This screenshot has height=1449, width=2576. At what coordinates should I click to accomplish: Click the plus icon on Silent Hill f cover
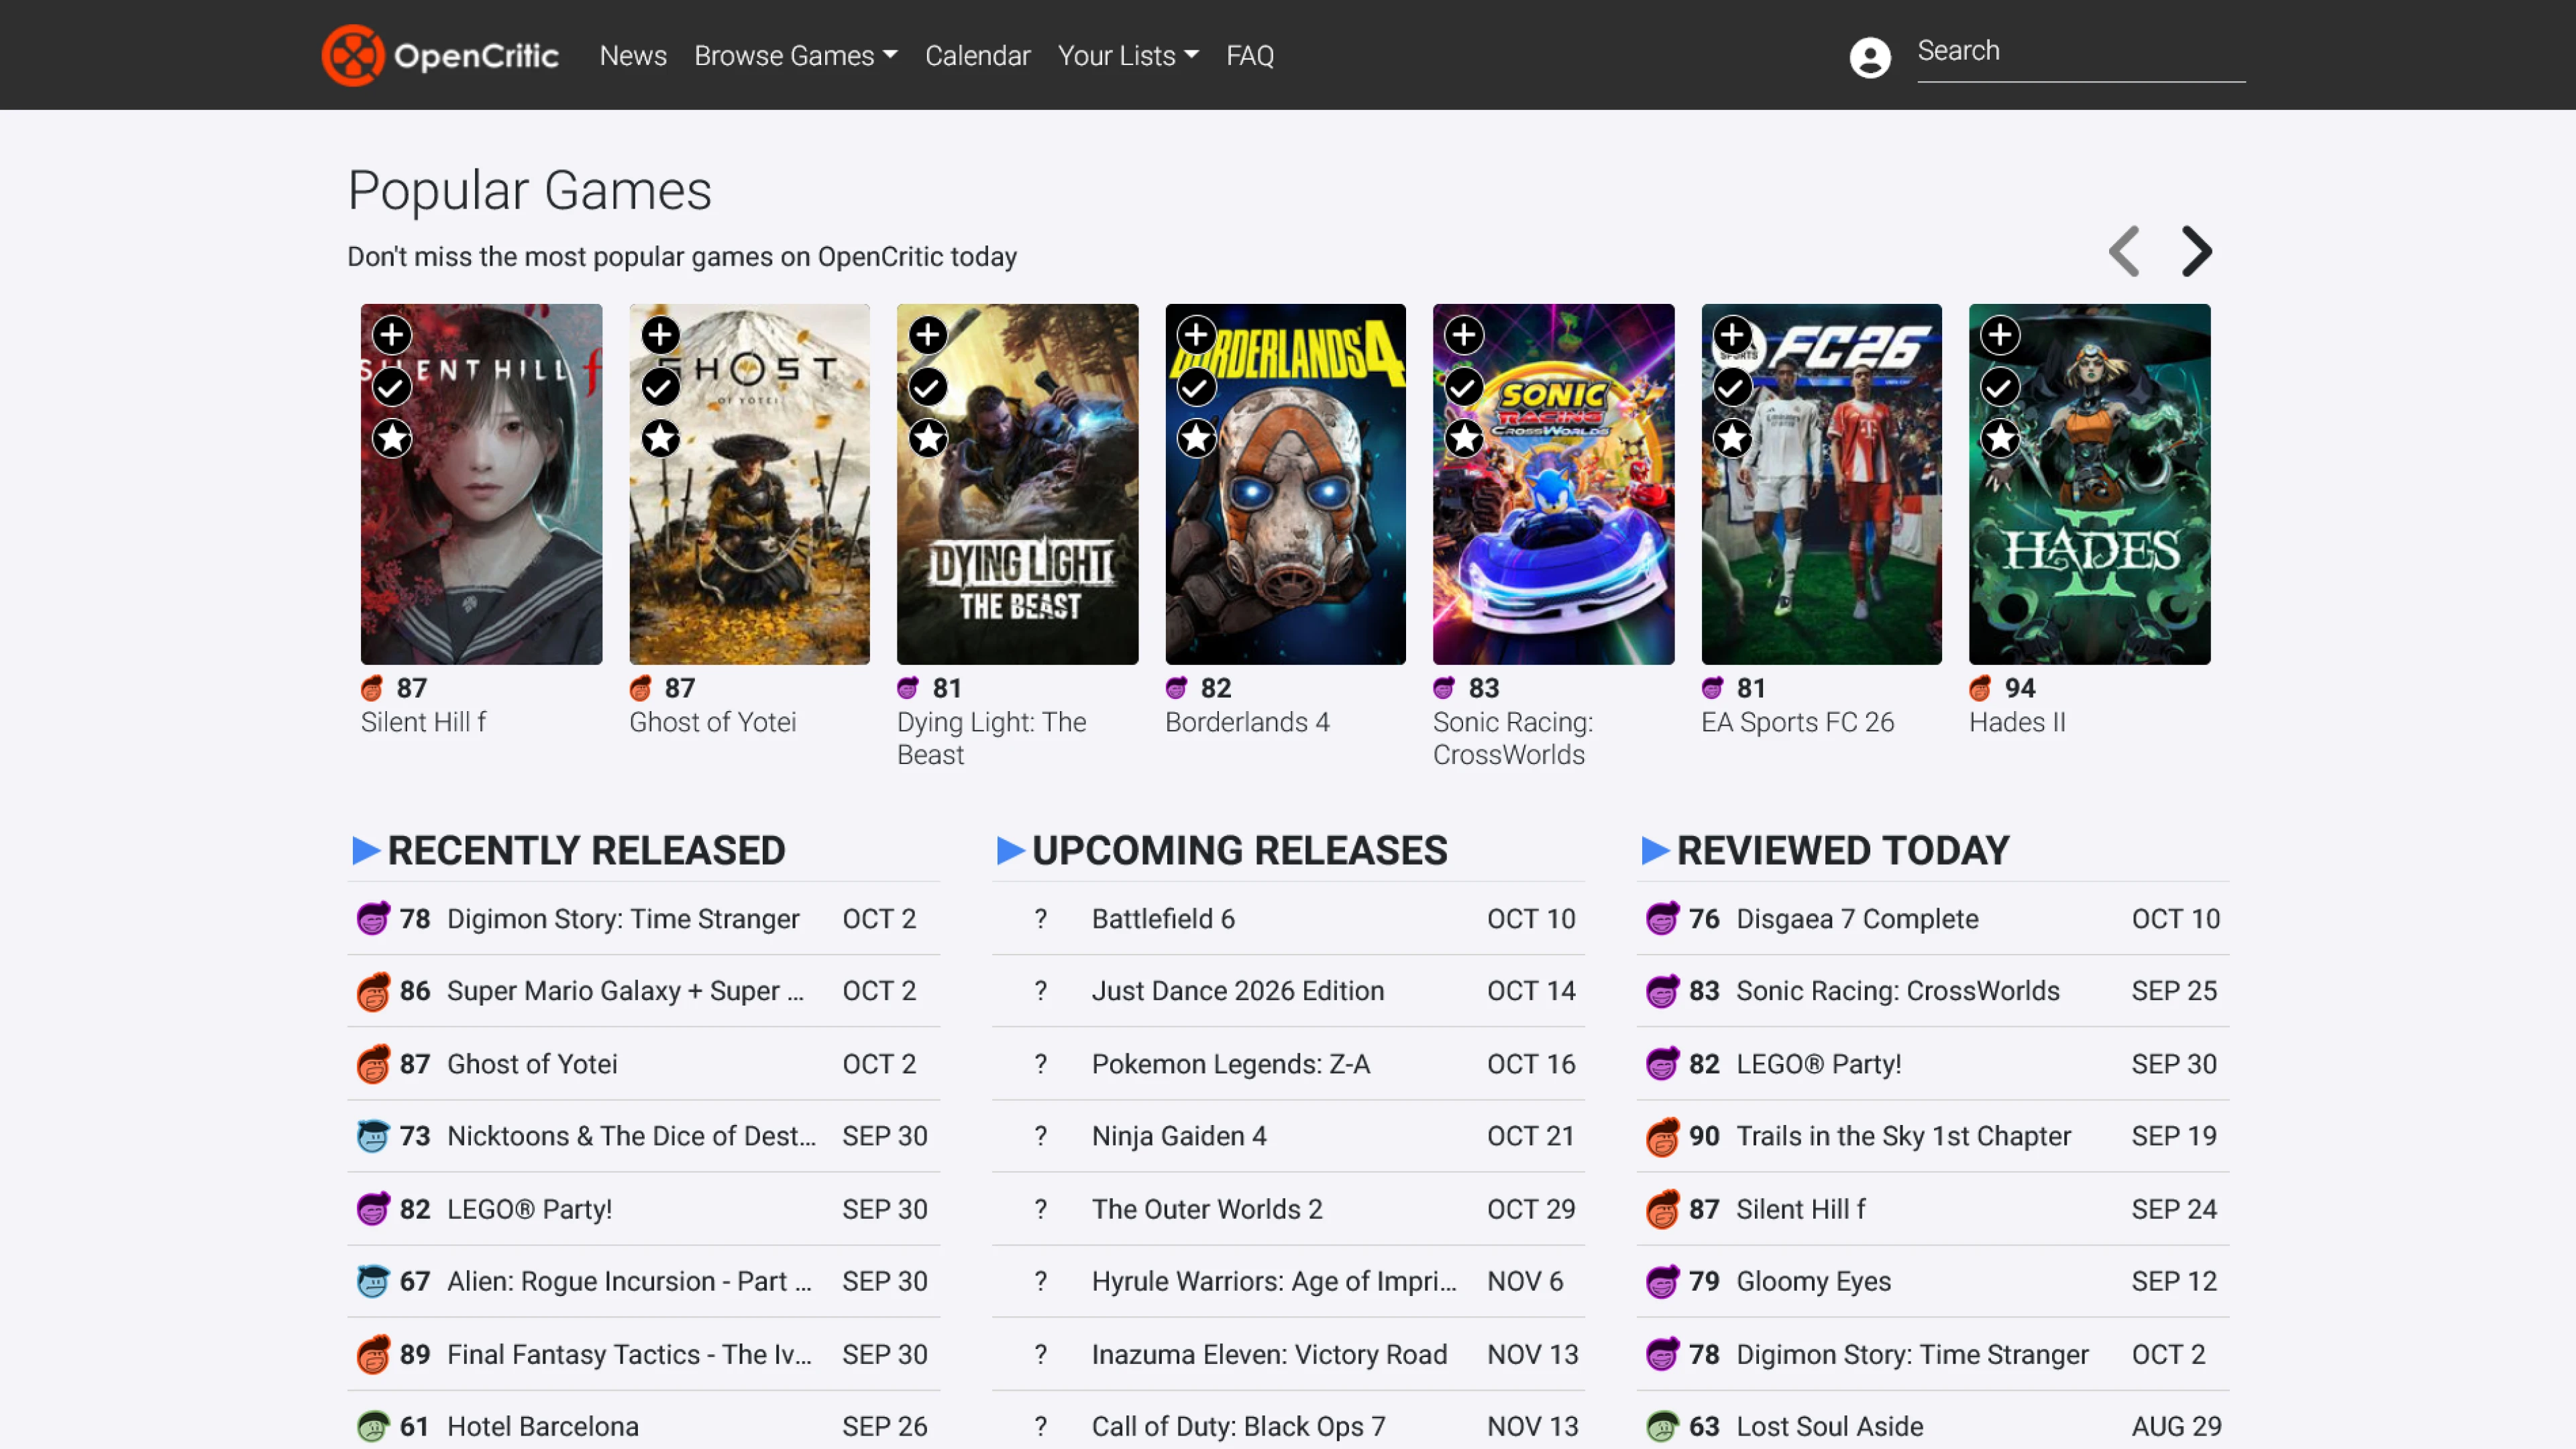392,335
